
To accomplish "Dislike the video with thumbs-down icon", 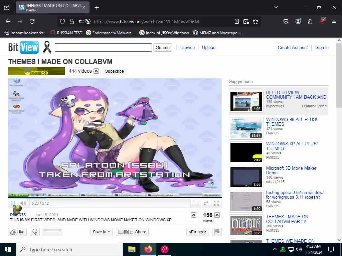I will coord(34,232).
